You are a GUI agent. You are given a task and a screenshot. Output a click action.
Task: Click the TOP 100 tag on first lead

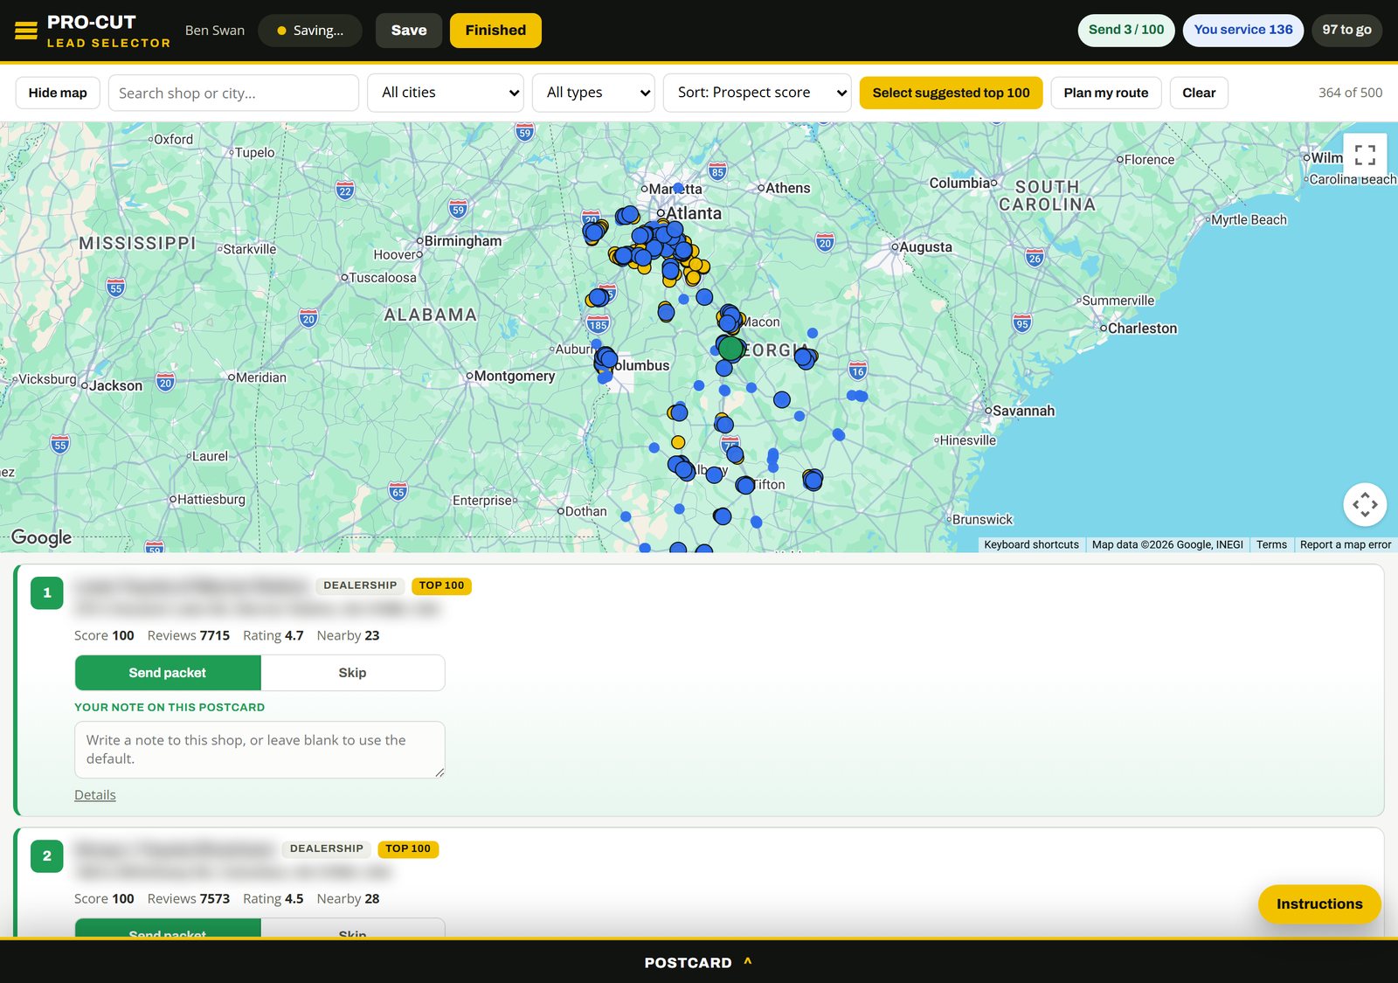pyautogui.click(x=441, y=585)
